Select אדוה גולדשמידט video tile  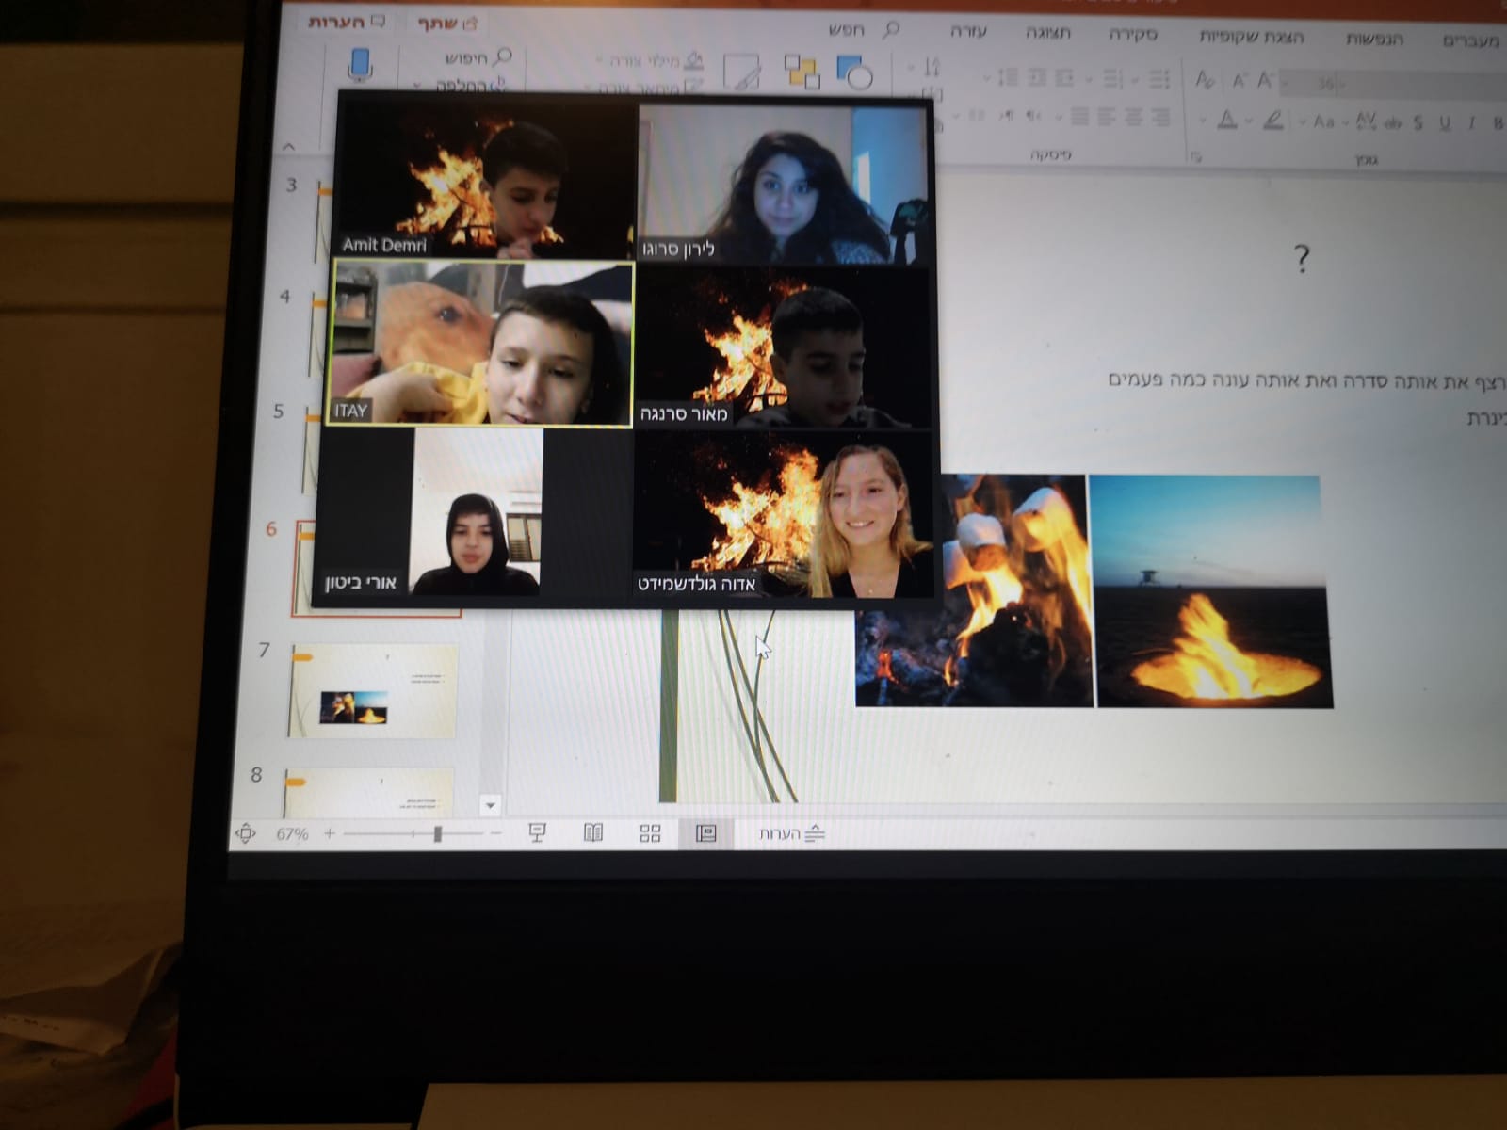[783, 515]
